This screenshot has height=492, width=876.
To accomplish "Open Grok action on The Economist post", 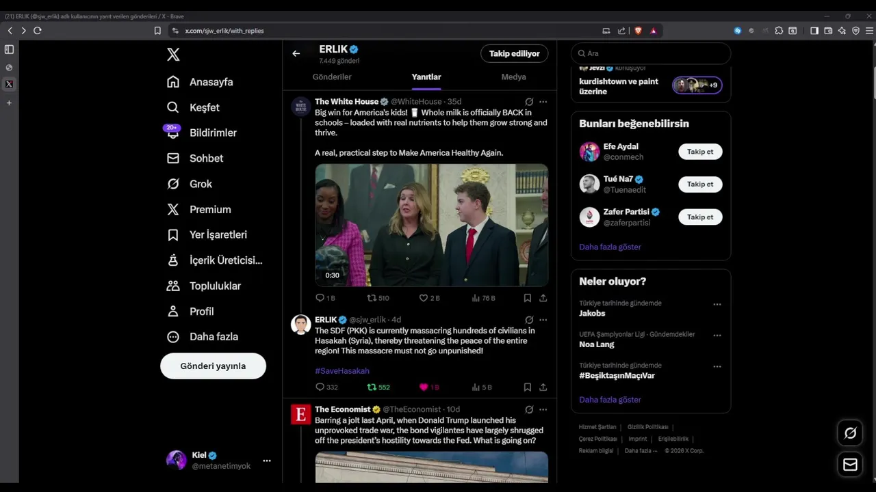I will pos(529,409).
